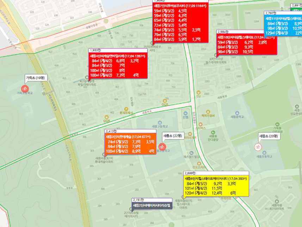Click the 가득초 (19명) school marker icon
Viewport: 302px width, 227px height.
(25, 88)
